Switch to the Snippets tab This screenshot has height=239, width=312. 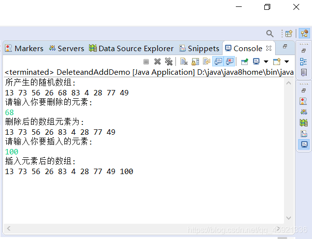click(199, 48)
